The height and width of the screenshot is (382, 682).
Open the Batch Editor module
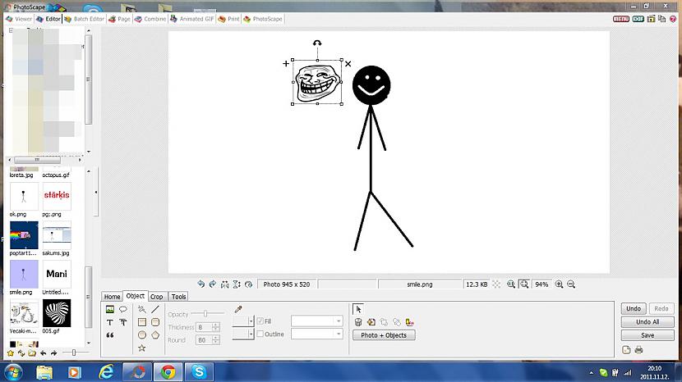point(85,19)
